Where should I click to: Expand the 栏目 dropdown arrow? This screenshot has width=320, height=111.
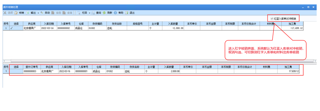coord(90,13)
